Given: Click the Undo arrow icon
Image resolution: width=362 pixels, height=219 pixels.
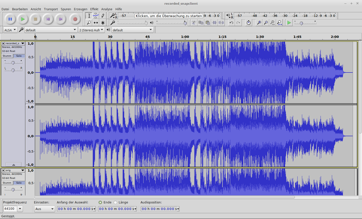Looking at the screenshot, I should point(232,23).
